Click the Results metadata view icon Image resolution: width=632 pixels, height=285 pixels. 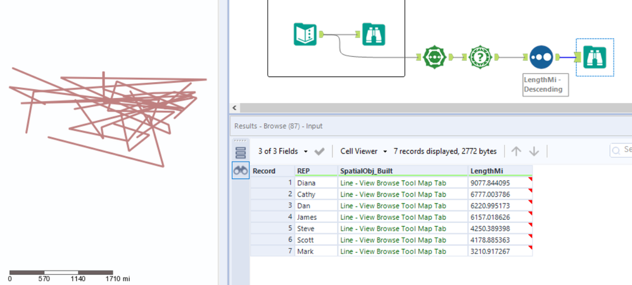pyautogui.click(x=241, y=153)
